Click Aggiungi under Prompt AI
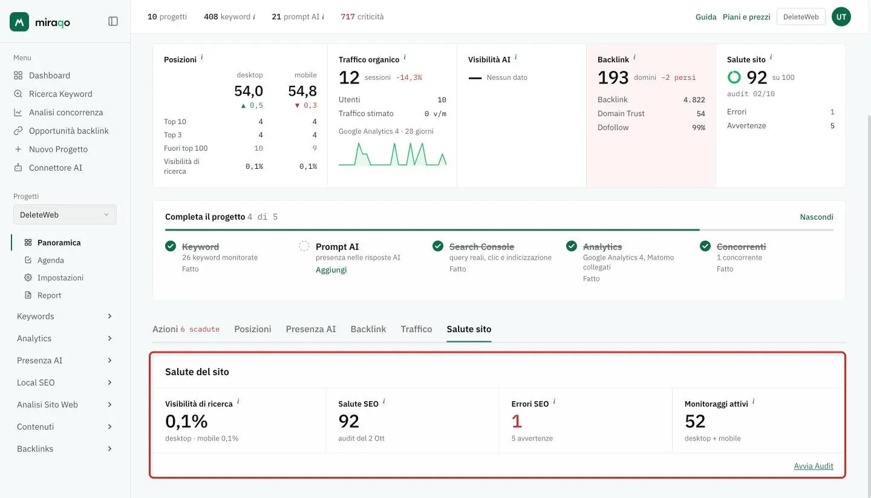The width and height of the screenshot is (871, 498). 331,270
